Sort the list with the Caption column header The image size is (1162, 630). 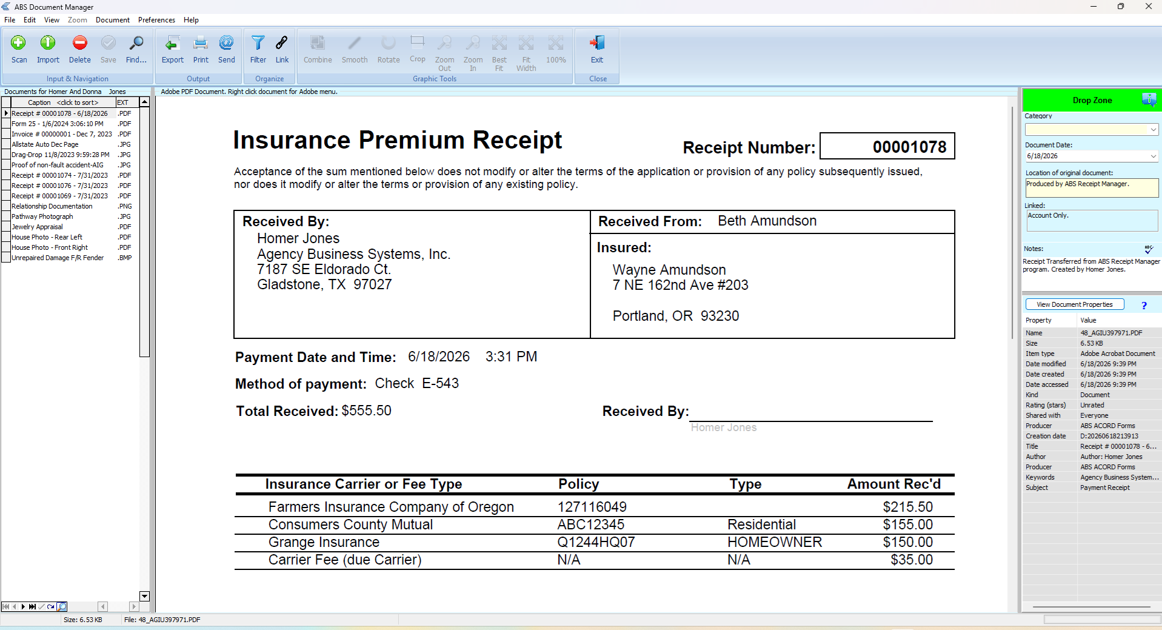[x=63, y=102]
